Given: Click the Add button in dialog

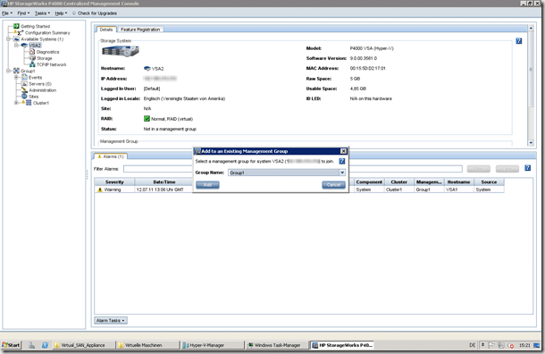Looking at the screenshot, I should [x=207, y=185].
